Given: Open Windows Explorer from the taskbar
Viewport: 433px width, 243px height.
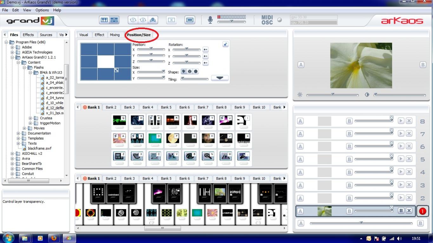Looking at the screenshot, I should click(25, 238).
